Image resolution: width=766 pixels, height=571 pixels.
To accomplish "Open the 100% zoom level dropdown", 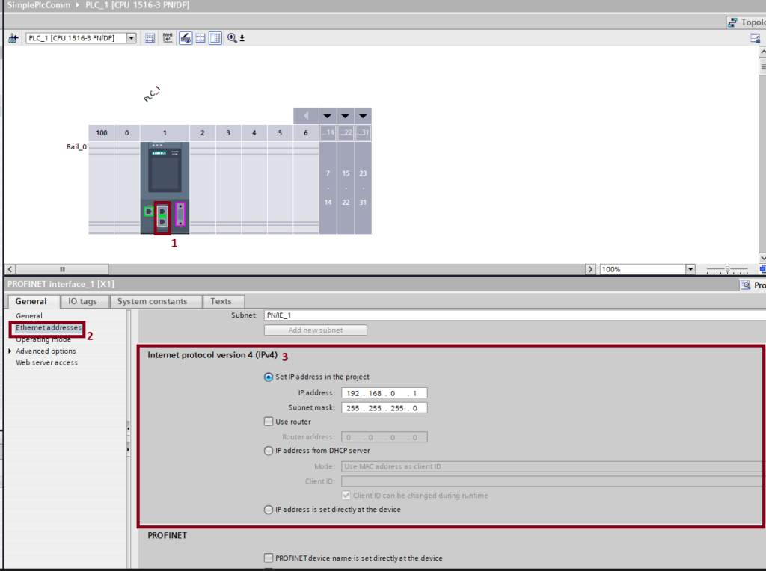I will point(690,269).
